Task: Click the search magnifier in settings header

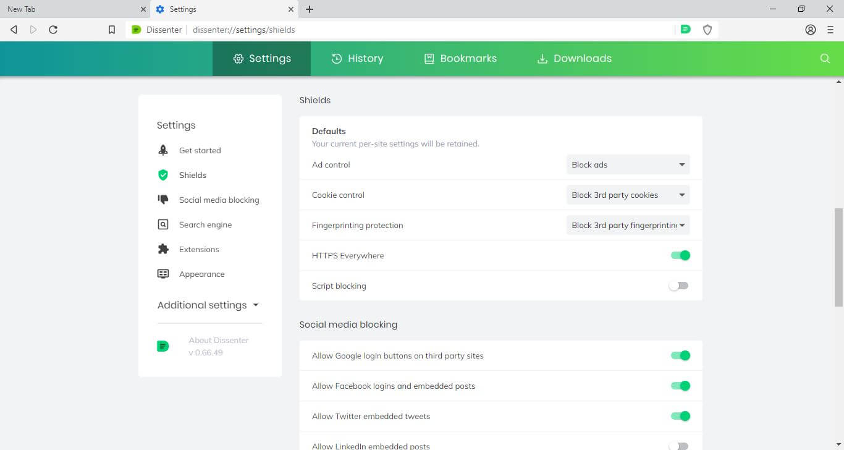Action: point(825,58)
